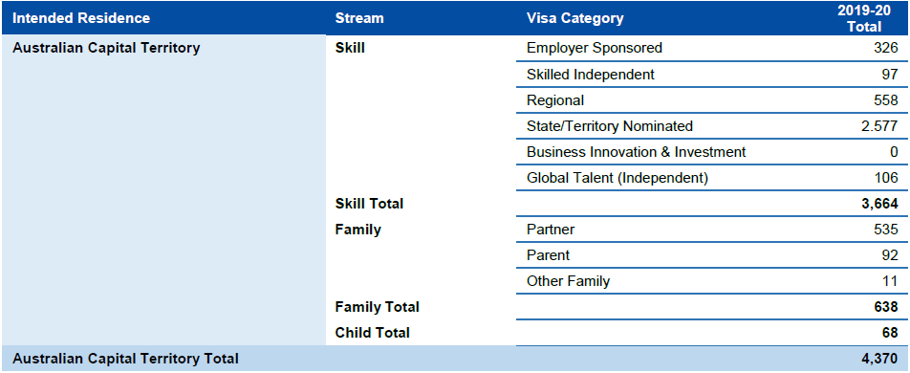This screenshot has height=373, width=910.
Task: Select the Australian Capital Territory Total row
Action: point(455,359)
